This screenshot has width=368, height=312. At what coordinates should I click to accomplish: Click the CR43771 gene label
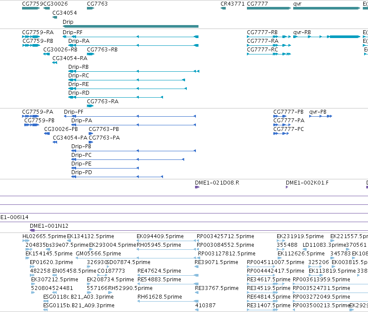[x=232, y=4]
